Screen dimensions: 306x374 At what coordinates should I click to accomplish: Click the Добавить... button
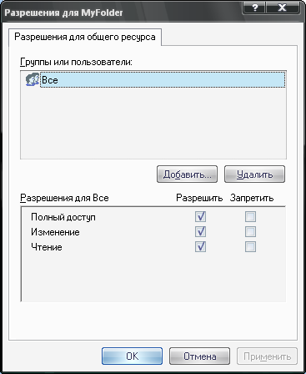tap(187, 174)
